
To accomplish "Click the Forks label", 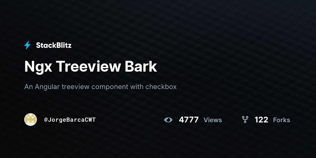I will point(282,120).
